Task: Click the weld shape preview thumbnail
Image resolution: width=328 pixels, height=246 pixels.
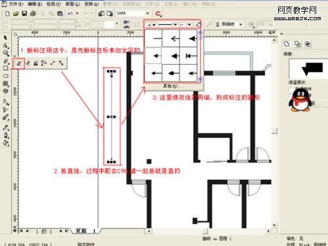Action: [x=308, y=68]
